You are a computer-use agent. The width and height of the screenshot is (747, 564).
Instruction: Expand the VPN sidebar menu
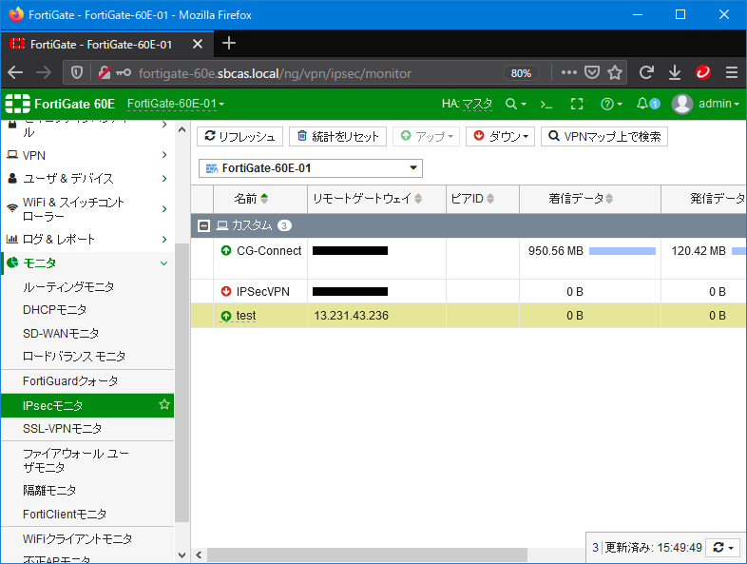coord(87,155)
